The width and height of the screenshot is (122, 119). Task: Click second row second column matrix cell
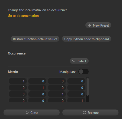pyautogui.click(x=37, y=88)
